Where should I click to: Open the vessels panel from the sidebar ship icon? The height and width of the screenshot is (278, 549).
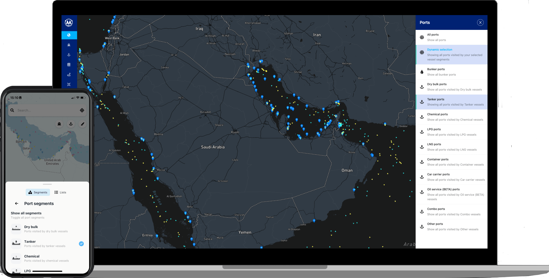(x=69, y=45)
